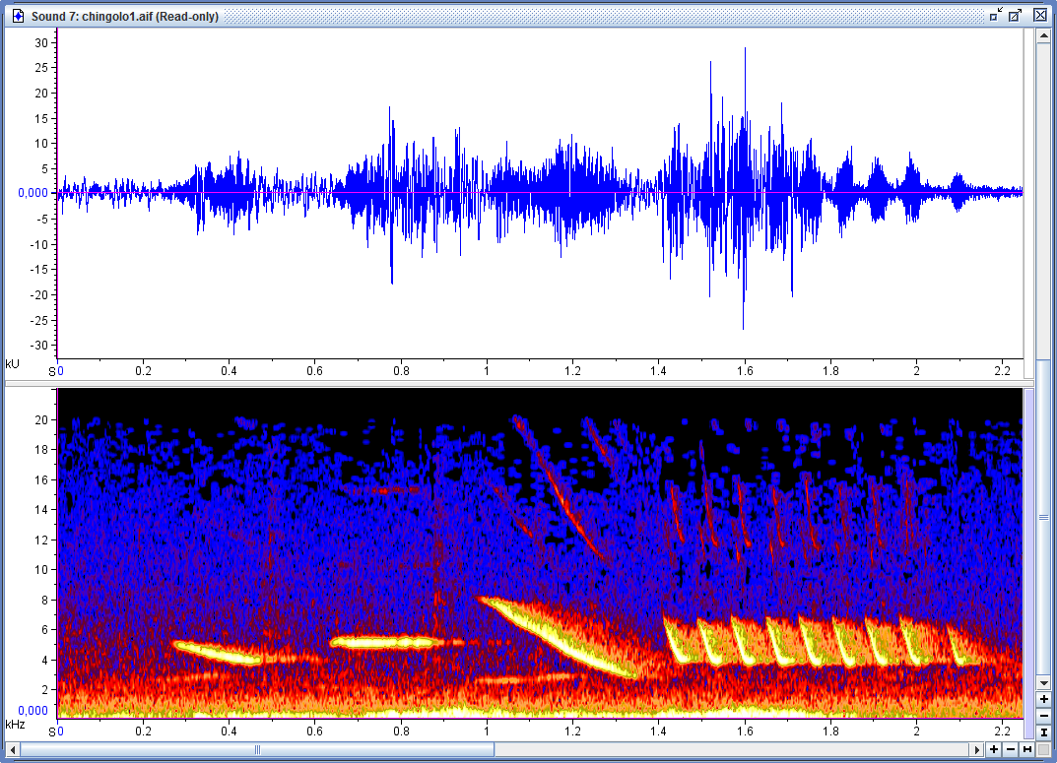
Task: Click the horizontal scrollbar thumb
Action: click(258, 750)
